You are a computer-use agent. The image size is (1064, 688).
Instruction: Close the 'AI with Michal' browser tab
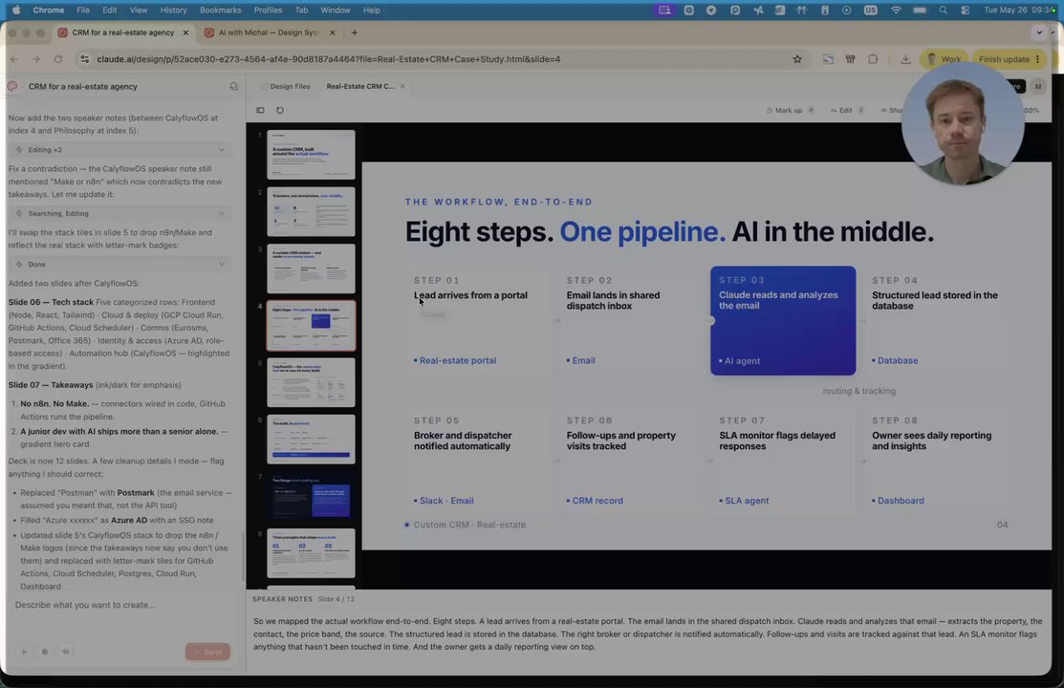pyautogui.click(x=332, y=32)
